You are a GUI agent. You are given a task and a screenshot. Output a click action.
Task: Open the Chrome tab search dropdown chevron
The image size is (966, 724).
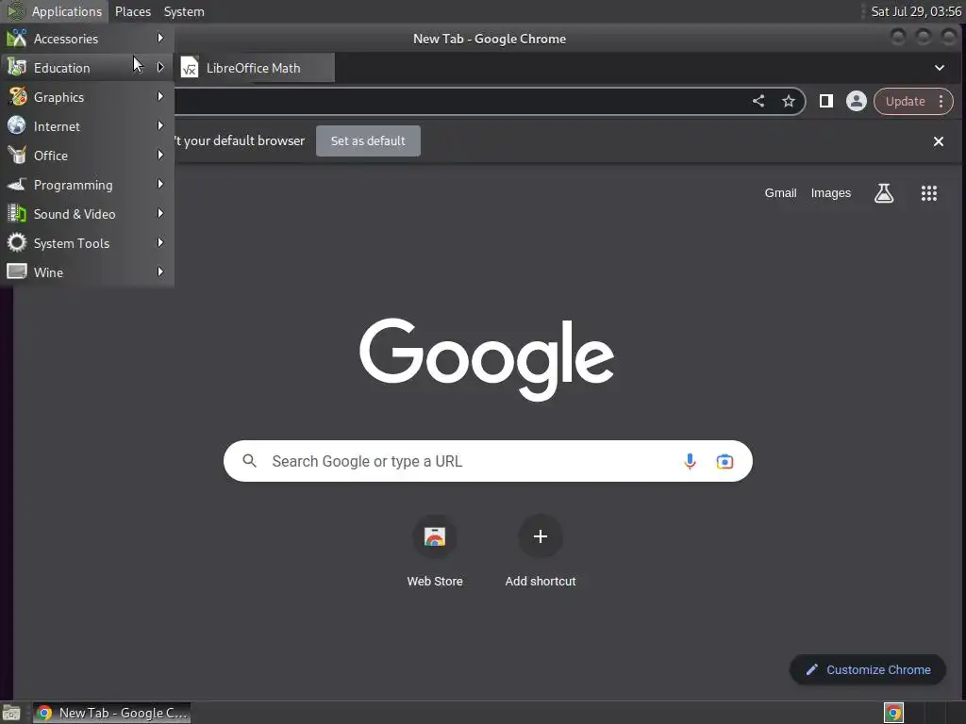tap(939, 68)
